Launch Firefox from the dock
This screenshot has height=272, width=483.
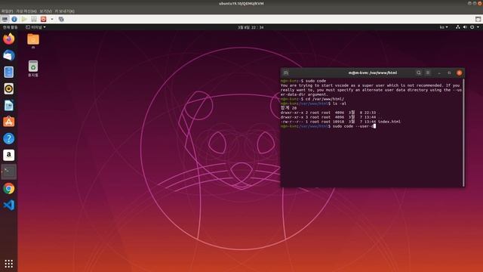[8, 39]
